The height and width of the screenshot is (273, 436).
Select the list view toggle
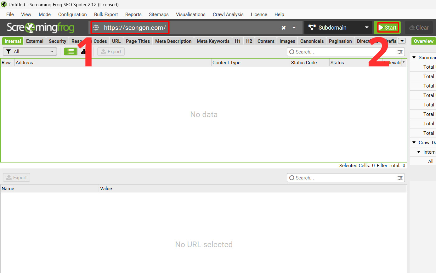[x=71, y=52]
